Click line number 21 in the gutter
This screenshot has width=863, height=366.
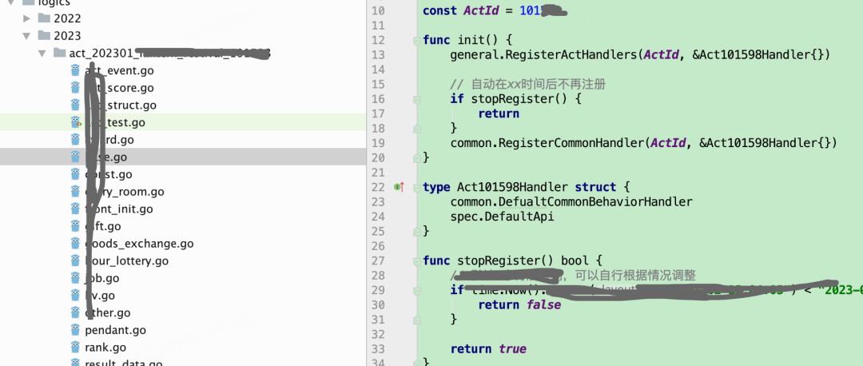379,173
